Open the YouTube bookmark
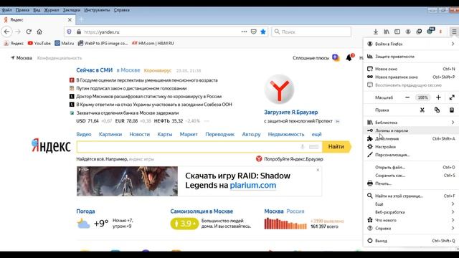Viewport: 459px width, 258px height. point(39,43)
